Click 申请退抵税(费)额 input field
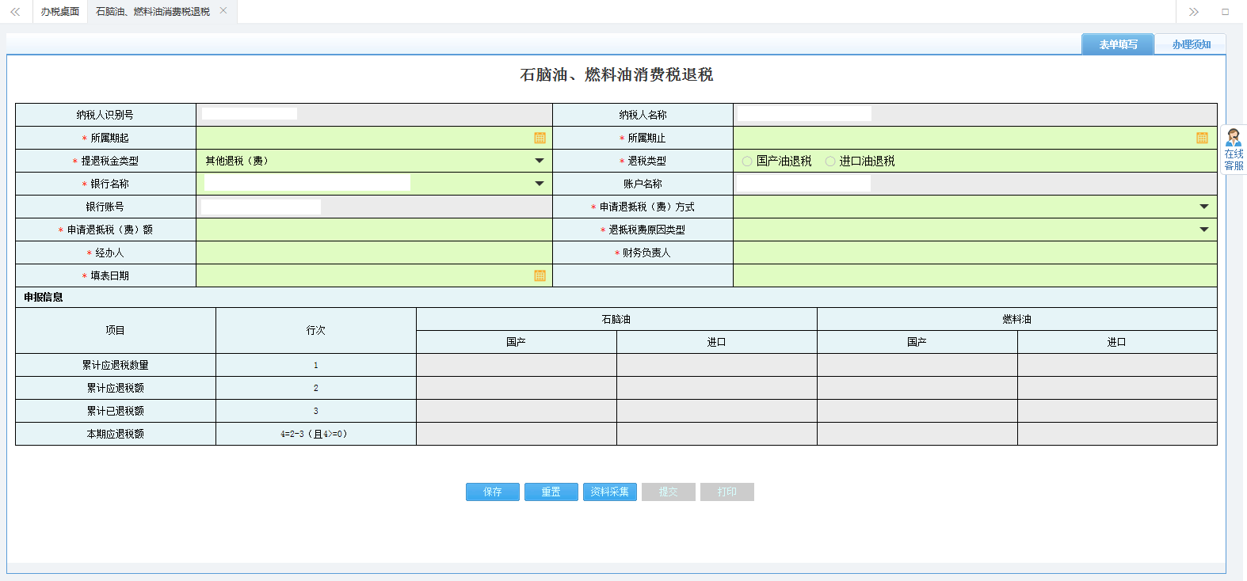 tap(374, 230)
